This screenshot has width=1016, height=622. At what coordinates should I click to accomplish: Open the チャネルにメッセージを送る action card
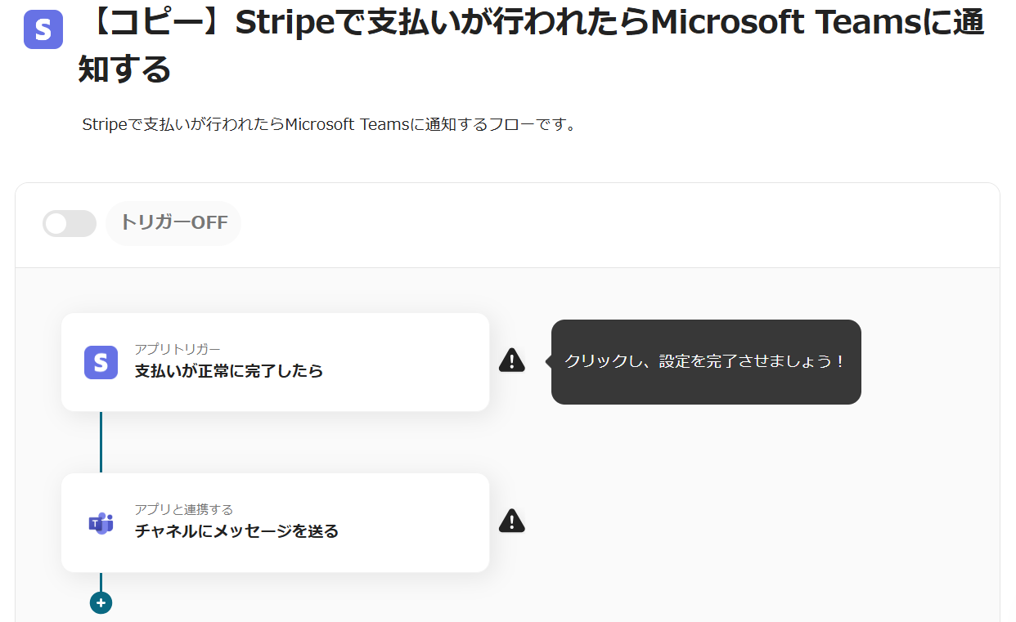pos(275,522)
